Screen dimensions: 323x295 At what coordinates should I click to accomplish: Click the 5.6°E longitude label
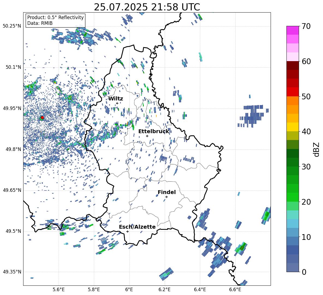[59, 290]
